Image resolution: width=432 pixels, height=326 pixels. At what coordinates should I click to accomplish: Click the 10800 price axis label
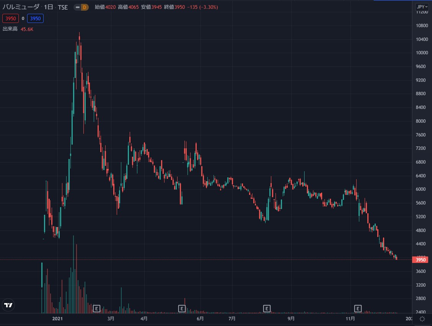point(422,26)
